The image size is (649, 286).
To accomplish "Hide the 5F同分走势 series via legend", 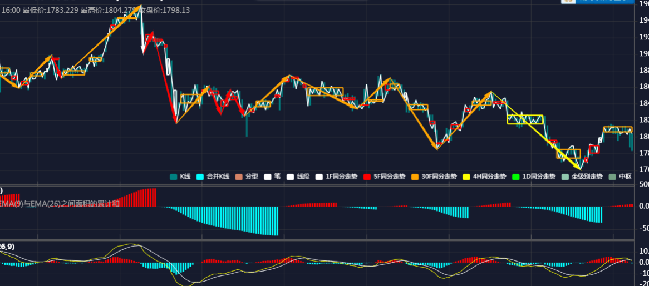I will tap(385, 176).
